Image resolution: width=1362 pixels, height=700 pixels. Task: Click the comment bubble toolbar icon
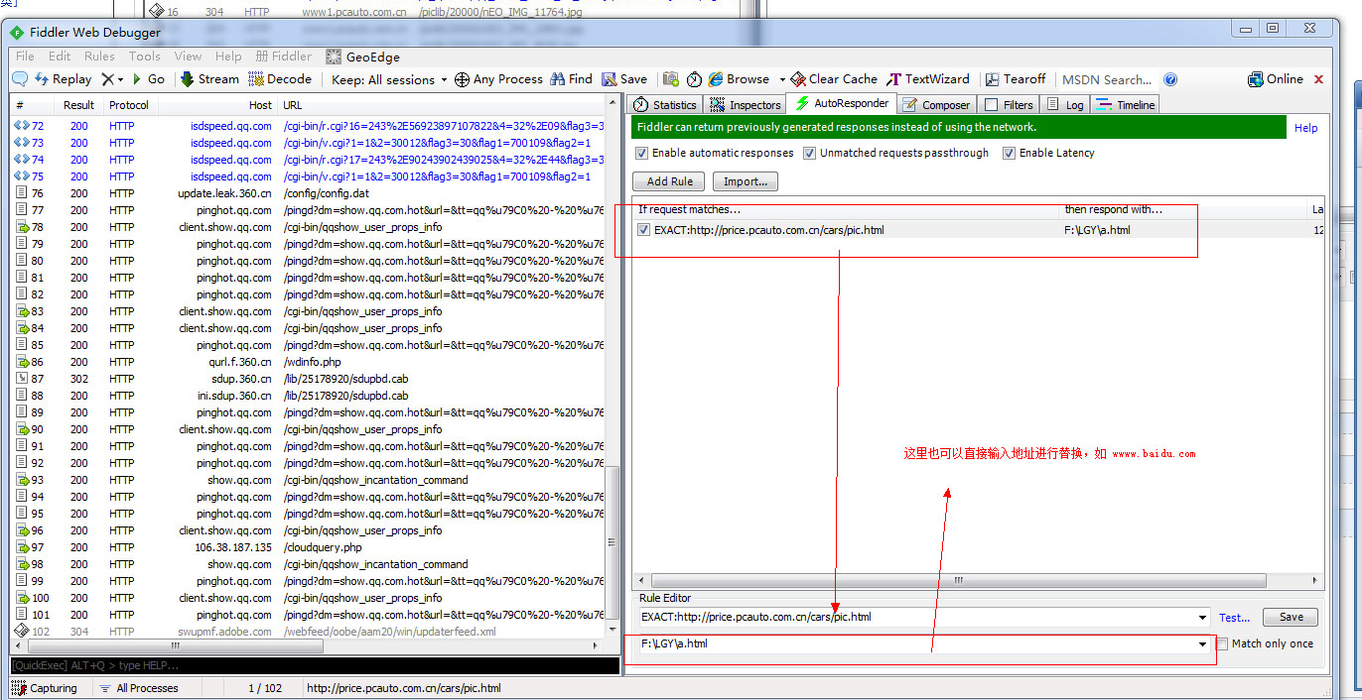click(19, 79)
